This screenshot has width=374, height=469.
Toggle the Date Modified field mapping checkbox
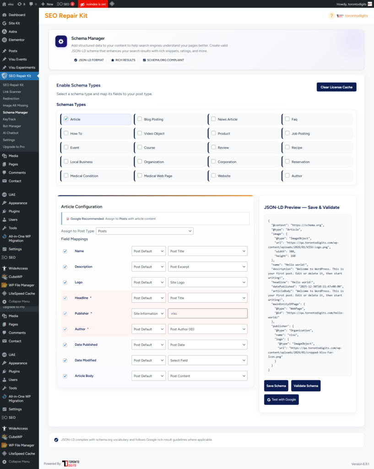65,360
